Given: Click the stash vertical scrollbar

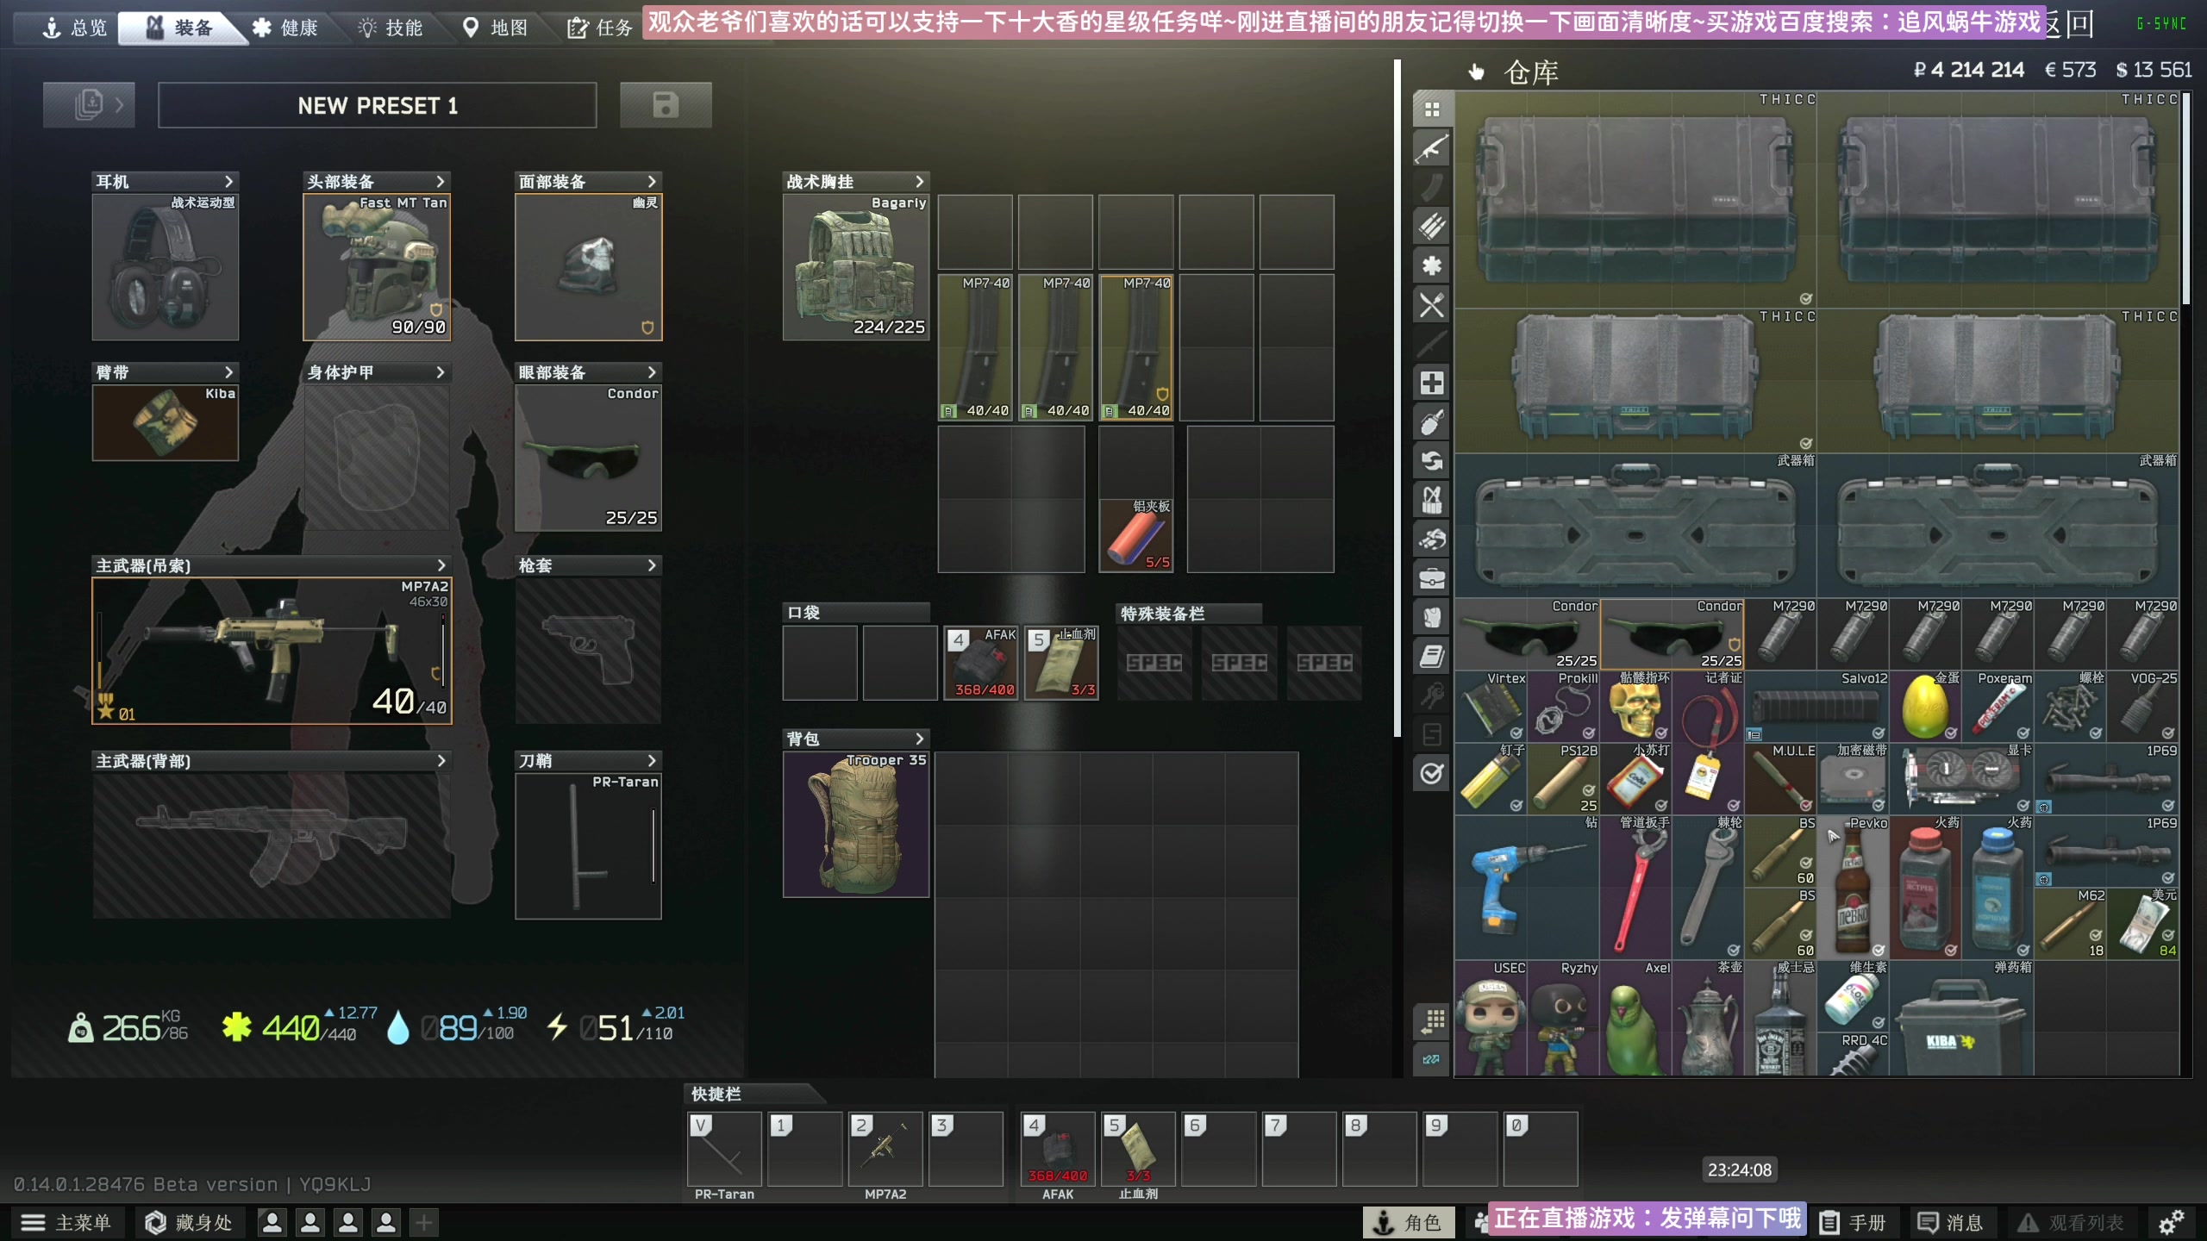Looking at the screenshot, I should click(2186, 198).
